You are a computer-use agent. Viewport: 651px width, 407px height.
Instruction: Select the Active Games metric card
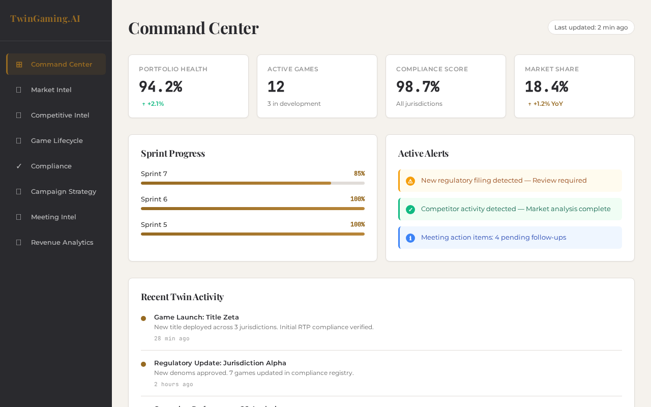coord(317,86)
